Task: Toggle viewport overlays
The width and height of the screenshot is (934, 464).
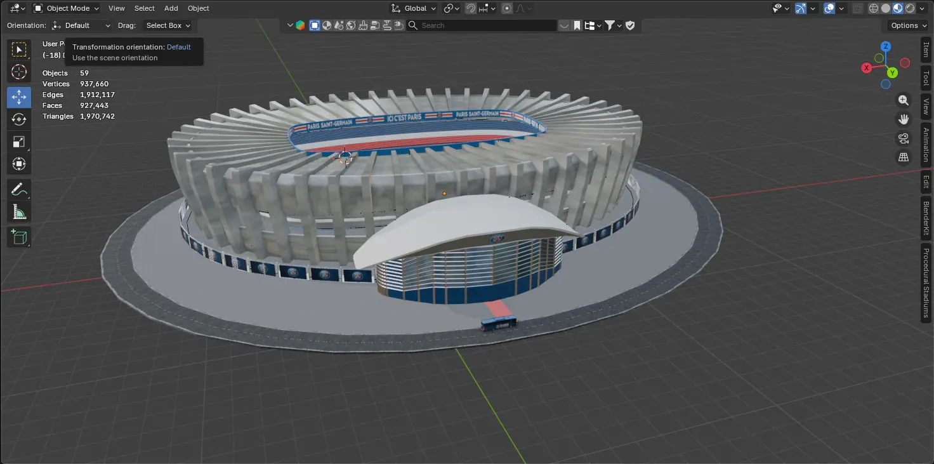Action: pos(829,8)
